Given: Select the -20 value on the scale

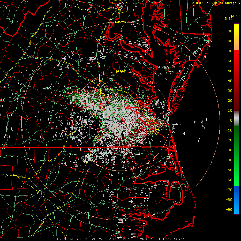Looking at the screenshot, I should (229, 140).
